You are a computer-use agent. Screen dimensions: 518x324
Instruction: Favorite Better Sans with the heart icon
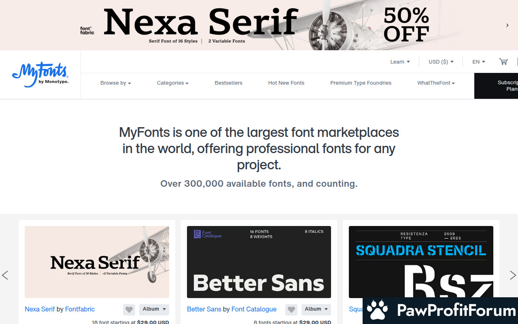click(291, 309)
